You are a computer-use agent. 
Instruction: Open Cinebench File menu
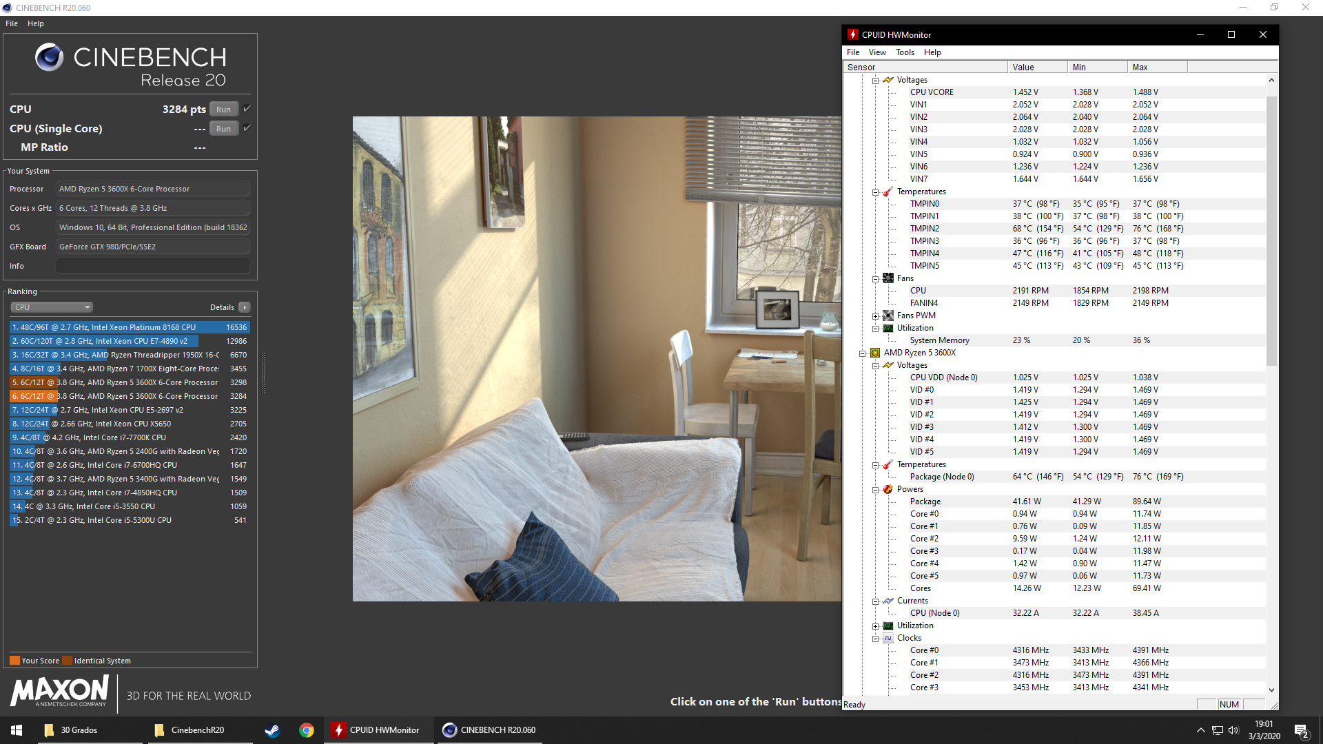click(12, 23)
